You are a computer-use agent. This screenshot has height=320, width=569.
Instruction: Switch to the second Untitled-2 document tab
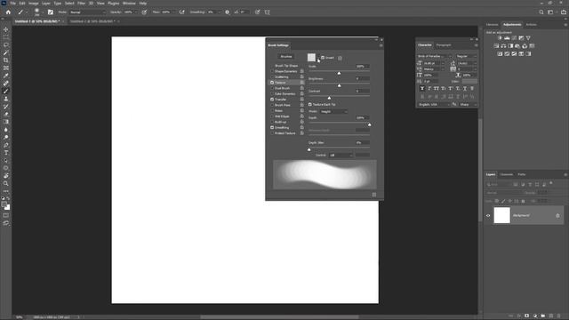pyautogui.click(x=92, y=21)
